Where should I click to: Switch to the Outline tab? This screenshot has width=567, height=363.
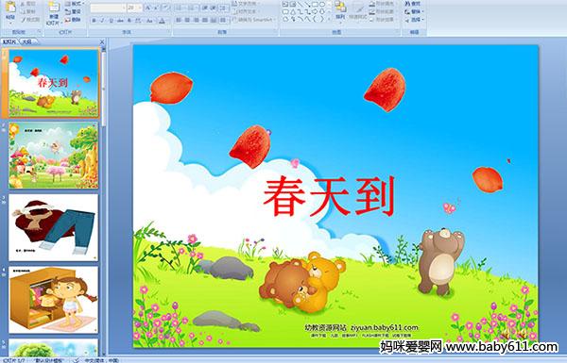pyautogui.click(x=27, y=41)
